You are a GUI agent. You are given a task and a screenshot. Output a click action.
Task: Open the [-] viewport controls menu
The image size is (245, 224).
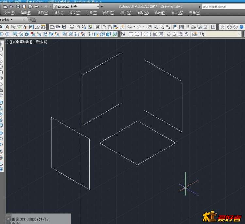[x=8, y=42]
